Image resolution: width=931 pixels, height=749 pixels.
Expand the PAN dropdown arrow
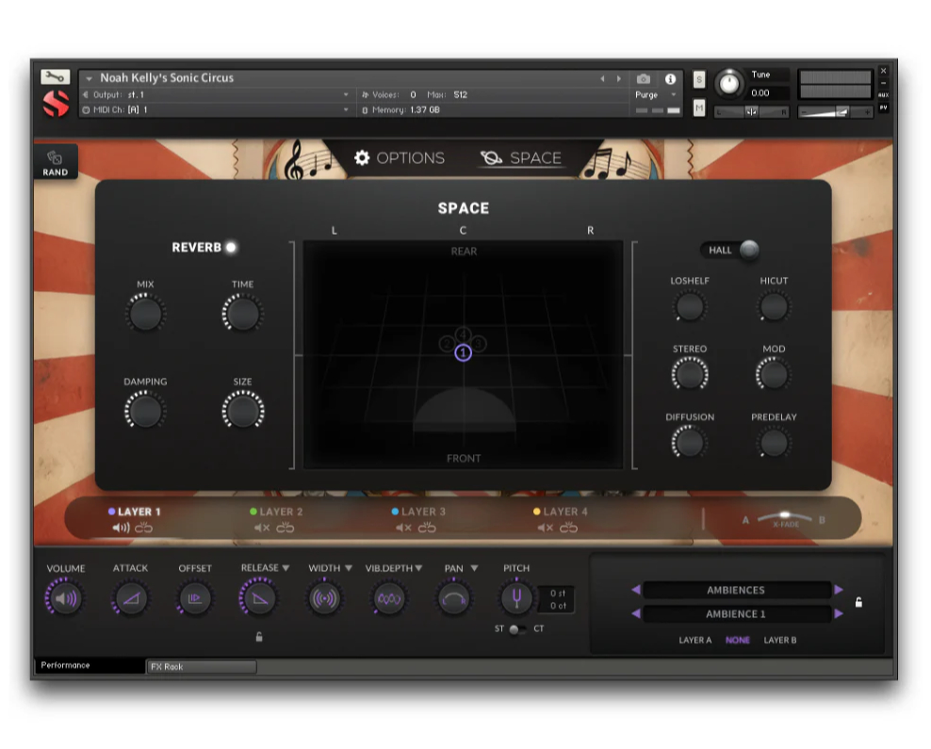[474, 568]
